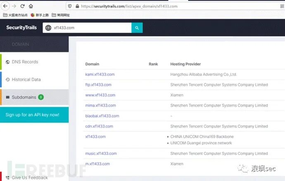Open the Subdomains sidebar item
The width and height of the screenshot is (285, 181).
[x=34, y=97]
